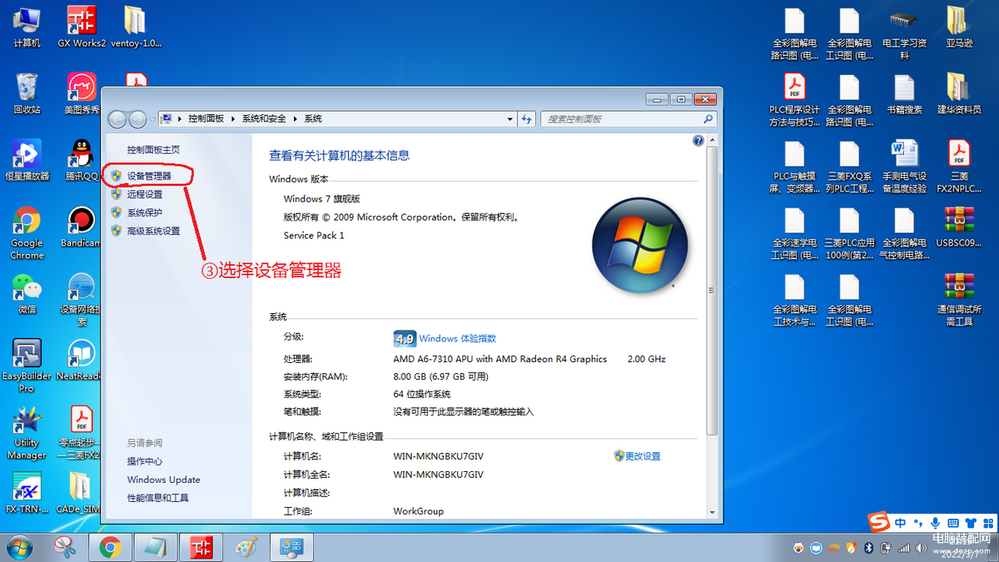
Task: Click the help question mark icon
Action: [698, 141]
